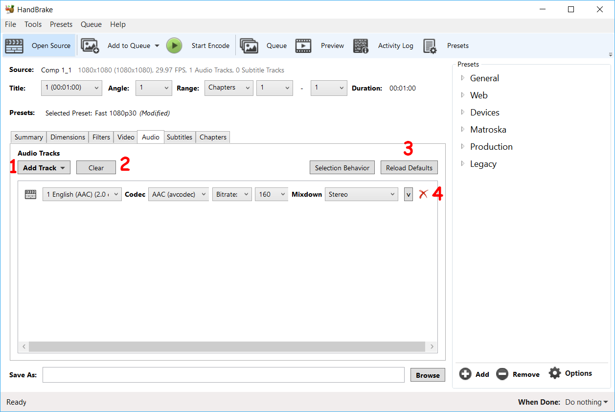This screenshot has height=412, width=615.
Task: Click the HandBrake app icon in title bar
Action: pos(9,9)
